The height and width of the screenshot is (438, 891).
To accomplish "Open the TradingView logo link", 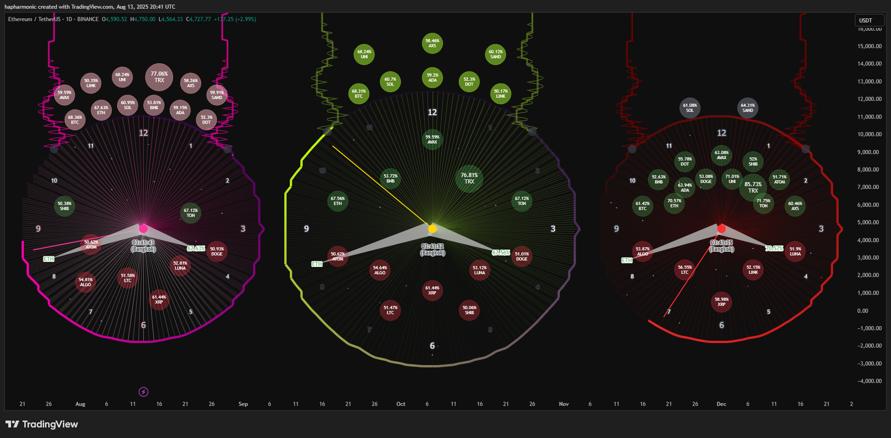I will click(x=42, y=424).
